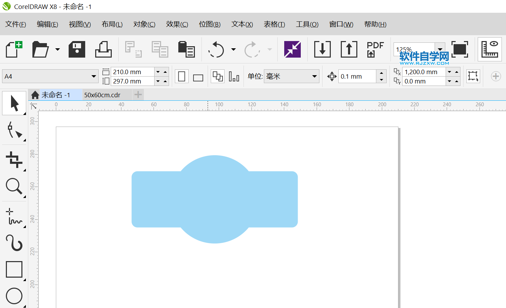Viewport: 506px width, 308px height.
Task: Undo the last action
Action: (x=216, y=49)
